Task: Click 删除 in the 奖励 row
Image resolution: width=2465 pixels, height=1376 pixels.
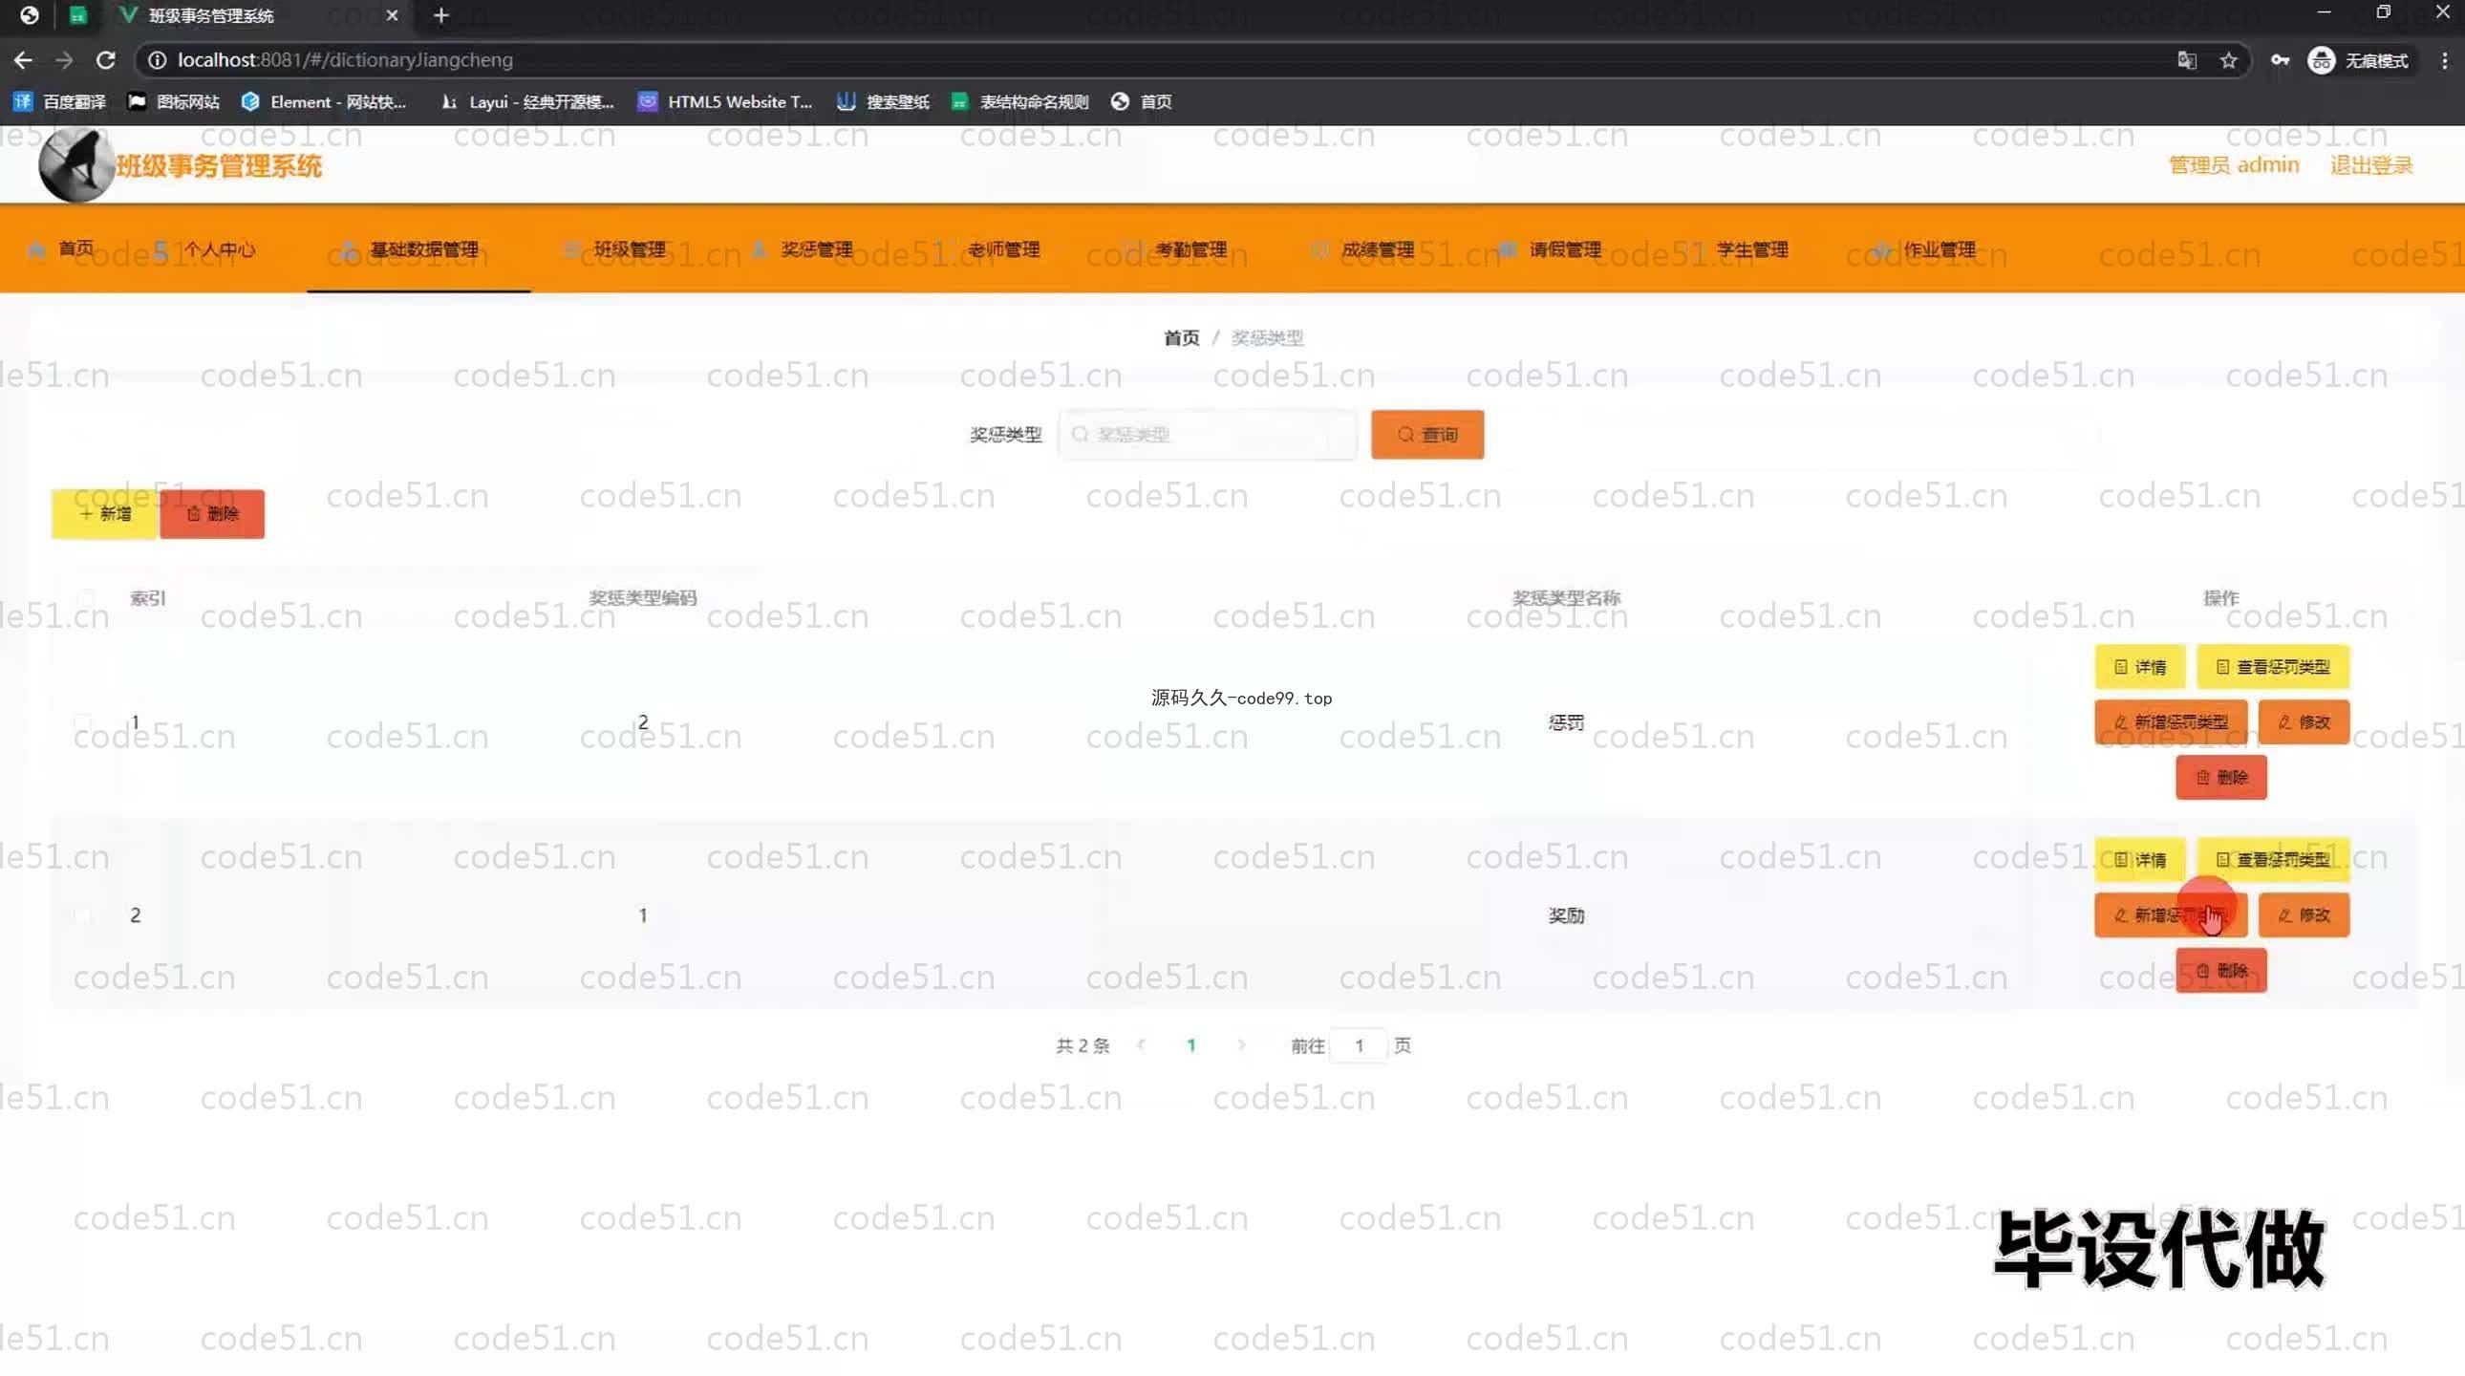Action: point(2221,970)
